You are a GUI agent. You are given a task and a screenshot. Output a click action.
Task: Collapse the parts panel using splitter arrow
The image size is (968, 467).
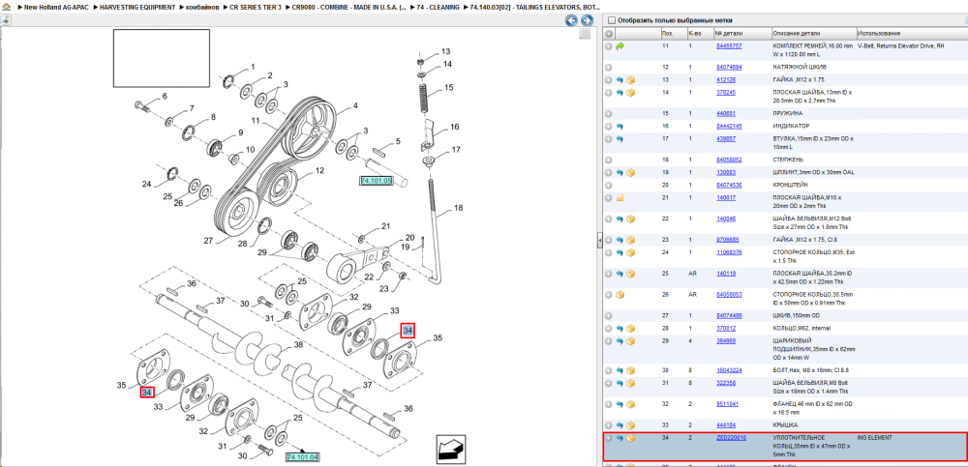[x=599, y=241]
